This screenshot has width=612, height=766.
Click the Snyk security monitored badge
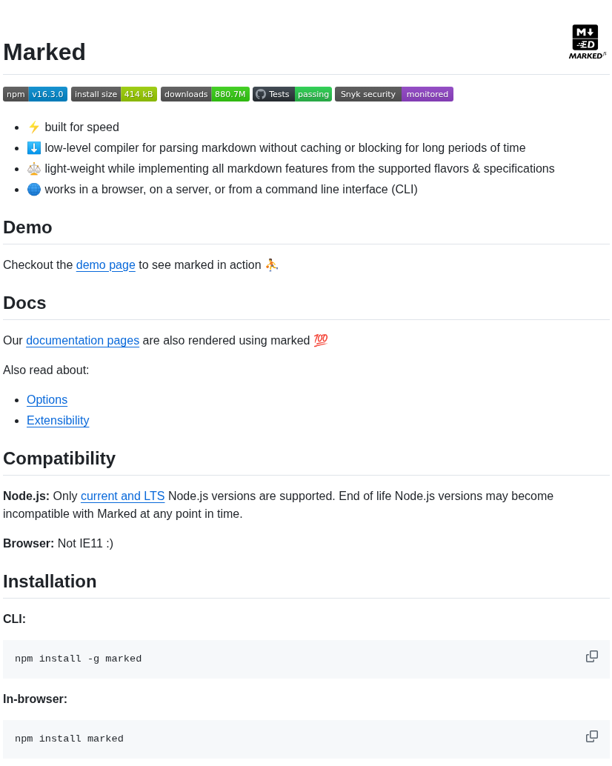pyautogui.click(x=393, y=94)
